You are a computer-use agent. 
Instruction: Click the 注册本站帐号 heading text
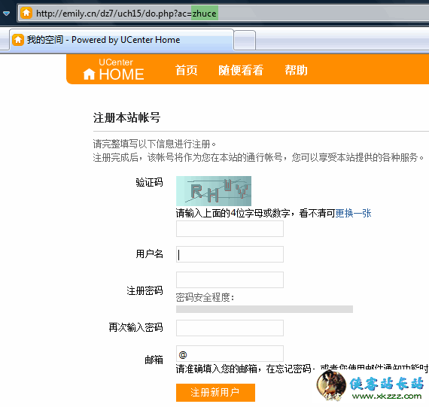tap(126, 117)
